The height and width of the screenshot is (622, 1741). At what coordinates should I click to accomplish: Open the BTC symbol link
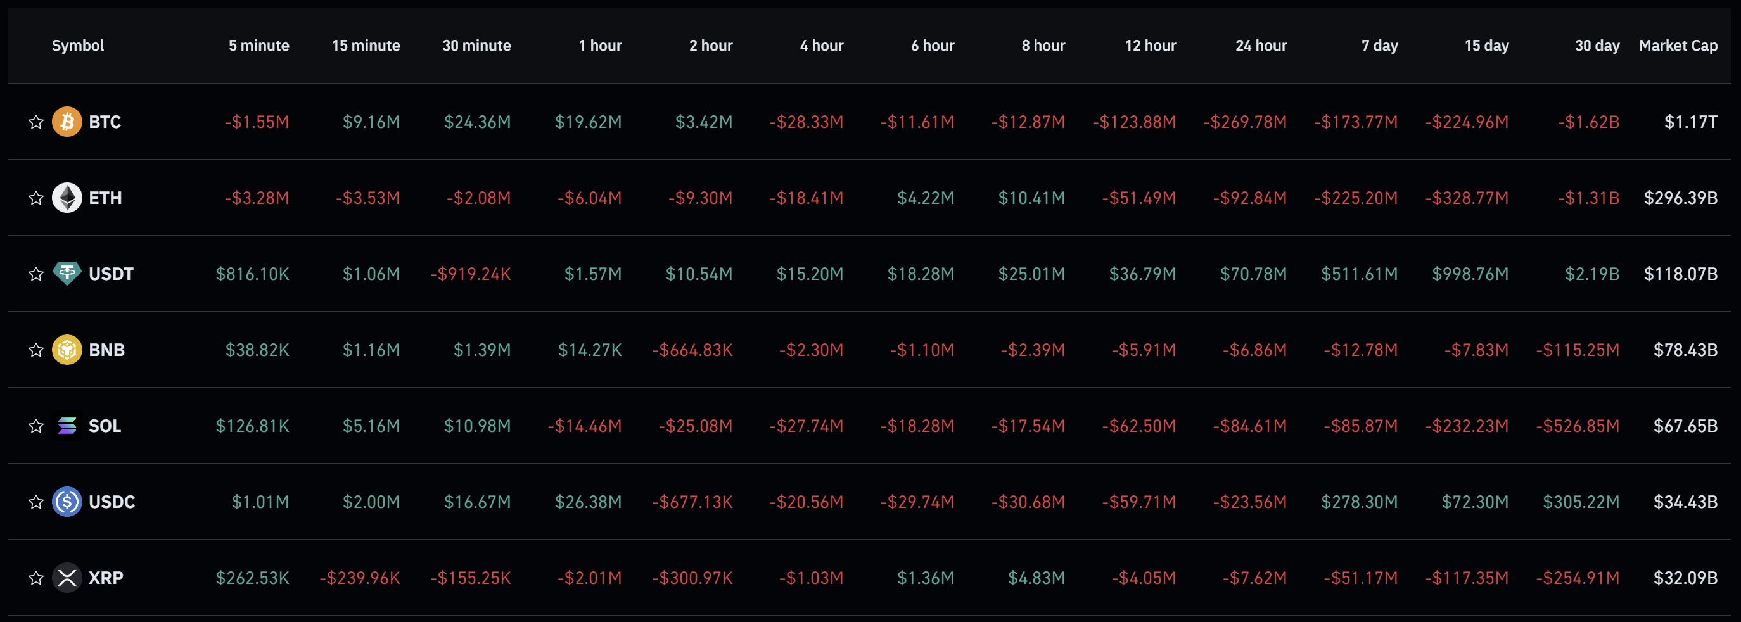point(105,122)
